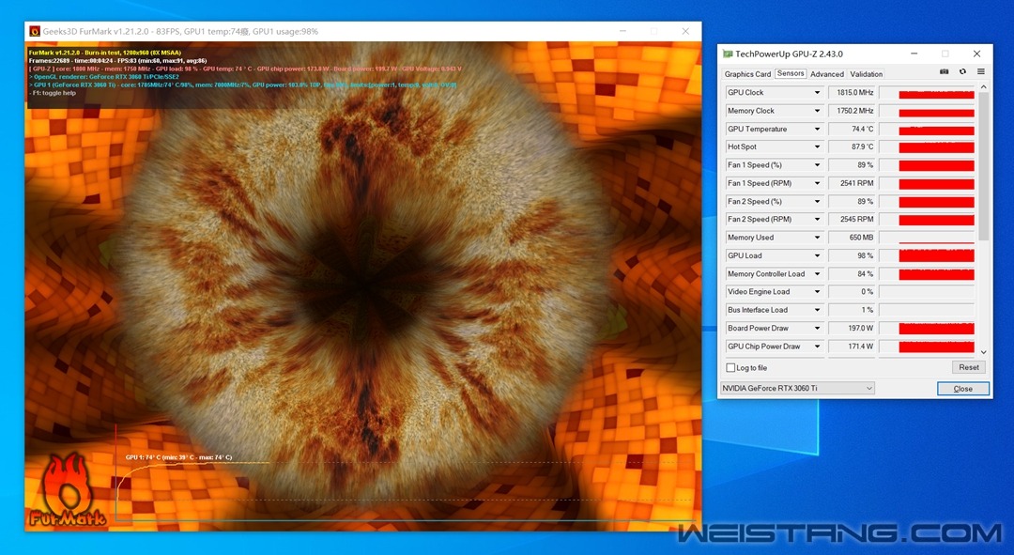The height and width of the screenshot is (555, 1014).
Task: Click the FurMark flame logo
Action: click(x=66, y=489)
